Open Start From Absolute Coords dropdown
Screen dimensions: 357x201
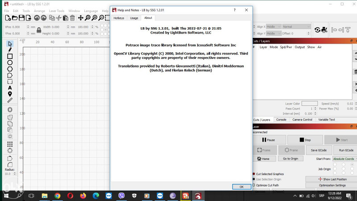coord(345,159)
